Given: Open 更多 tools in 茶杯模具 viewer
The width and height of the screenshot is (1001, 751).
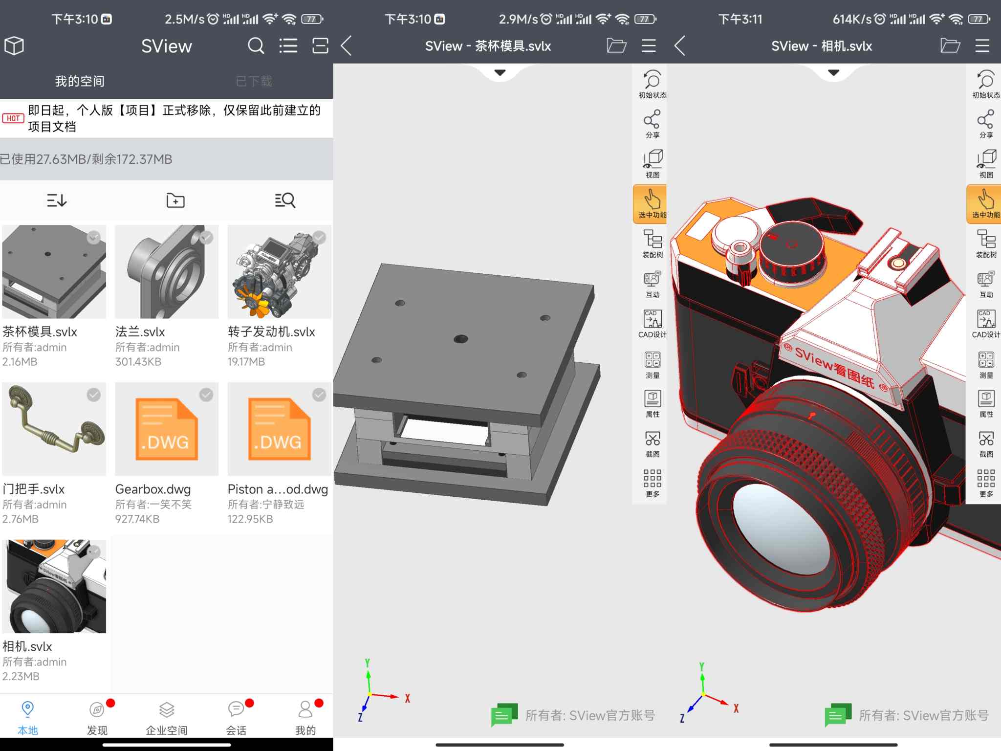Looking at the screenshot, I should click(x=652, y=483).
